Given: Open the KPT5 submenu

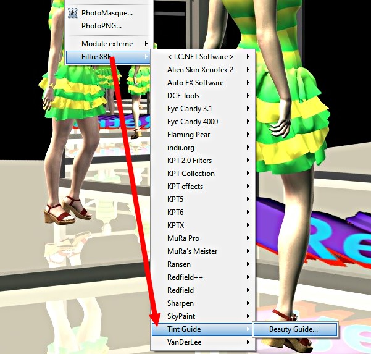Looking at the screenshot, I should click(202, 200).
